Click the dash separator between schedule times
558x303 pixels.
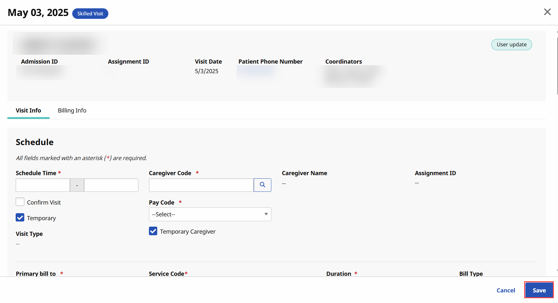(x=77, y=185)
